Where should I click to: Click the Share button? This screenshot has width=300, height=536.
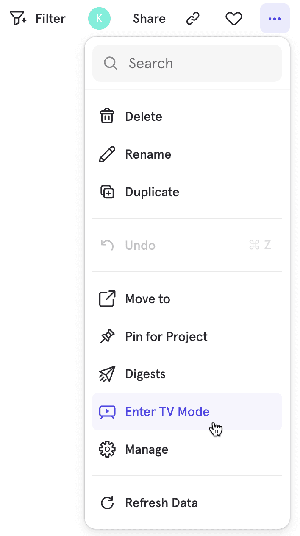tap(149, 19)
